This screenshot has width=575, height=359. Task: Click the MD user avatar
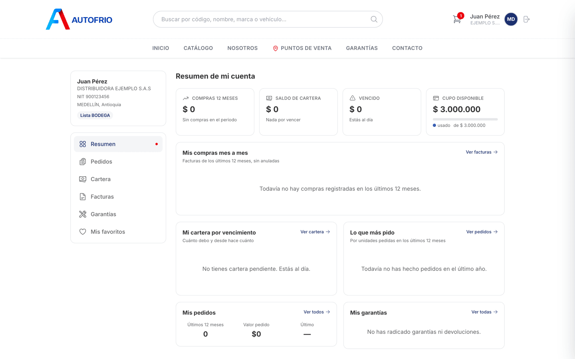pos(511,19)
